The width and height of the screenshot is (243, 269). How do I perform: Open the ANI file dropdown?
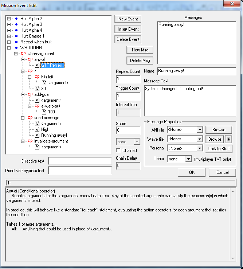[199, 129]
